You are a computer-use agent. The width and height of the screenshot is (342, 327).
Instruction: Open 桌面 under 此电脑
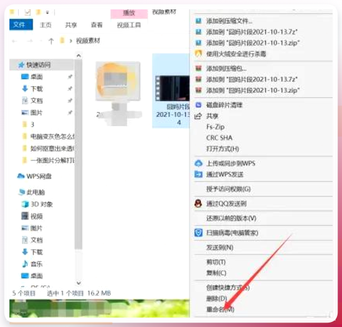pyautogui.click(x=36, y=276)
